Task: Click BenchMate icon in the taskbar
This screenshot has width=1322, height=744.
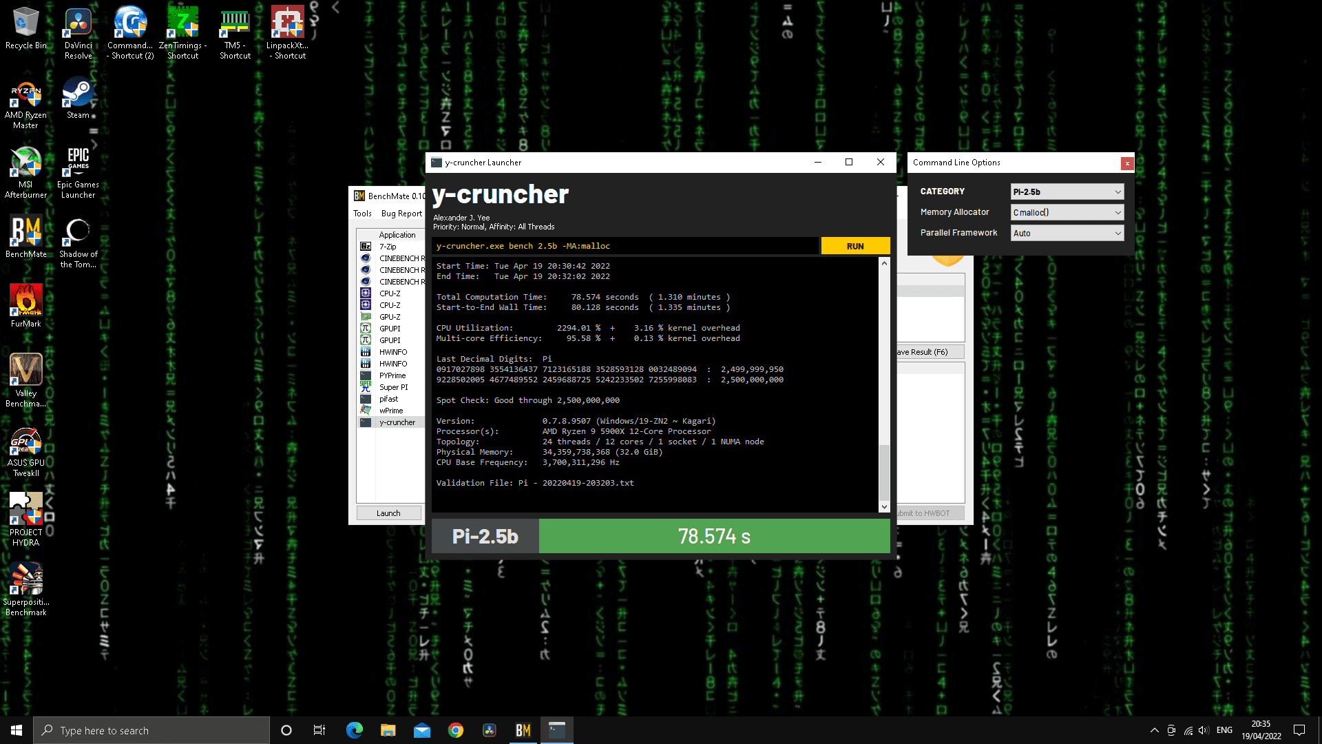Action: 523,730
